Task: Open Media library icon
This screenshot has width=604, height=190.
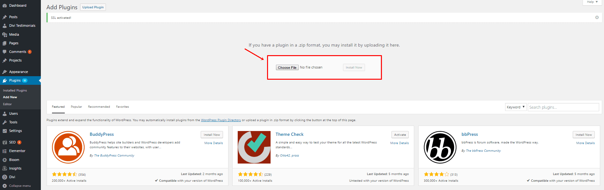Action: click(x=4, y=34)
